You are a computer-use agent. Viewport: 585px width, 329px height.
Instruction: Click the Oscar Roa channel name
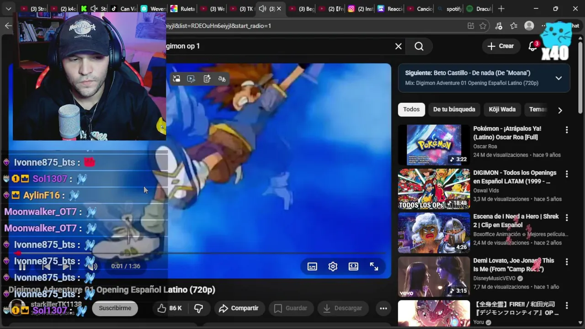point(485,147)
